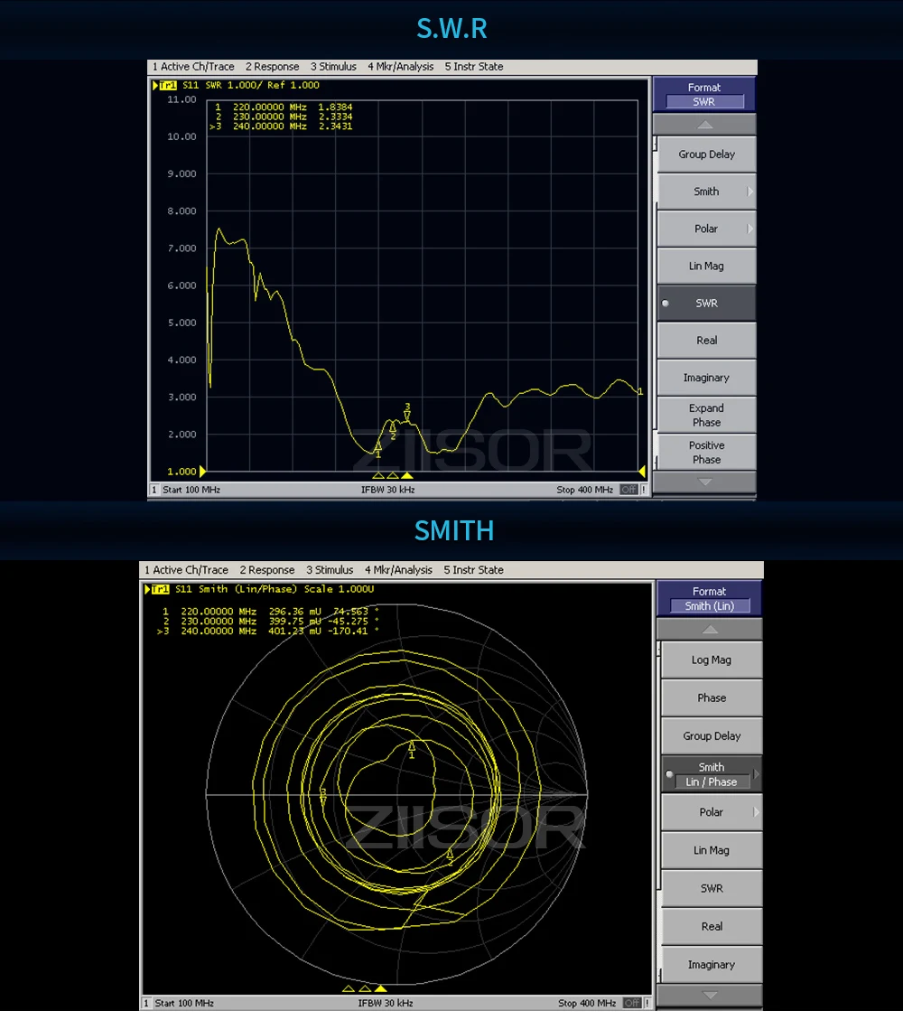Open Stimulus menu in SWR window
Image resolution: width=903 pixels, height=1020 pixels.
pyautogui.click(x=333, y=66)
